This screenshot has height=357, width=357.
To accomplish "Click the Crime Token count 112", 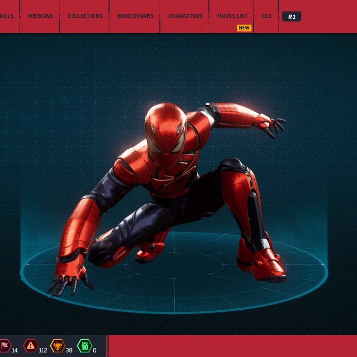I will [43, 350].
